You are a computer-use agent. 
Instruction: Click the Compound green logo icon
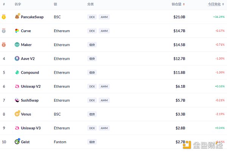17,73
